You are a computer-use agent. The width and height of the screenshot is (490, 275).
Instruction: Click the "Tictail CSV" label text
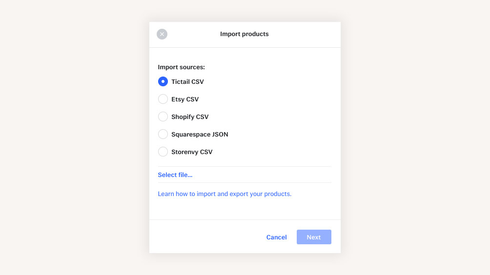pyautogui.click(x=187, y=81)
